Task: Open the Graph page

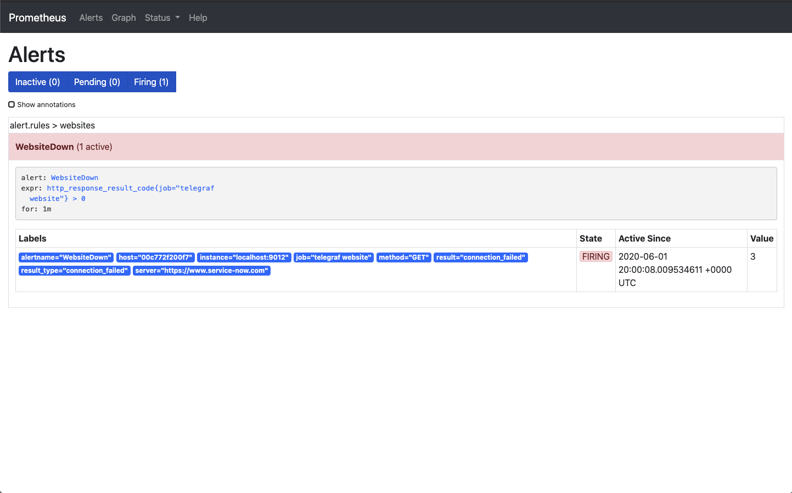Action: point(123,18)
